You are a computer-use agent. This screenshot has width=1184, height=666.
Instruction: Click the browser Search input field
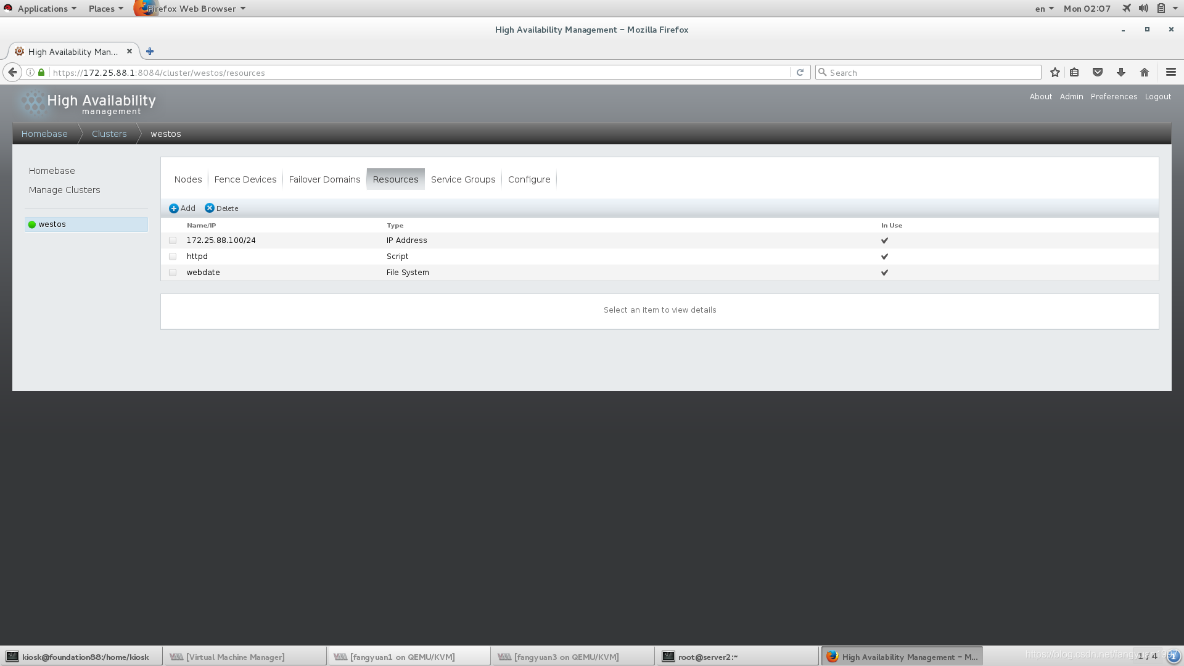pos(931,73)
